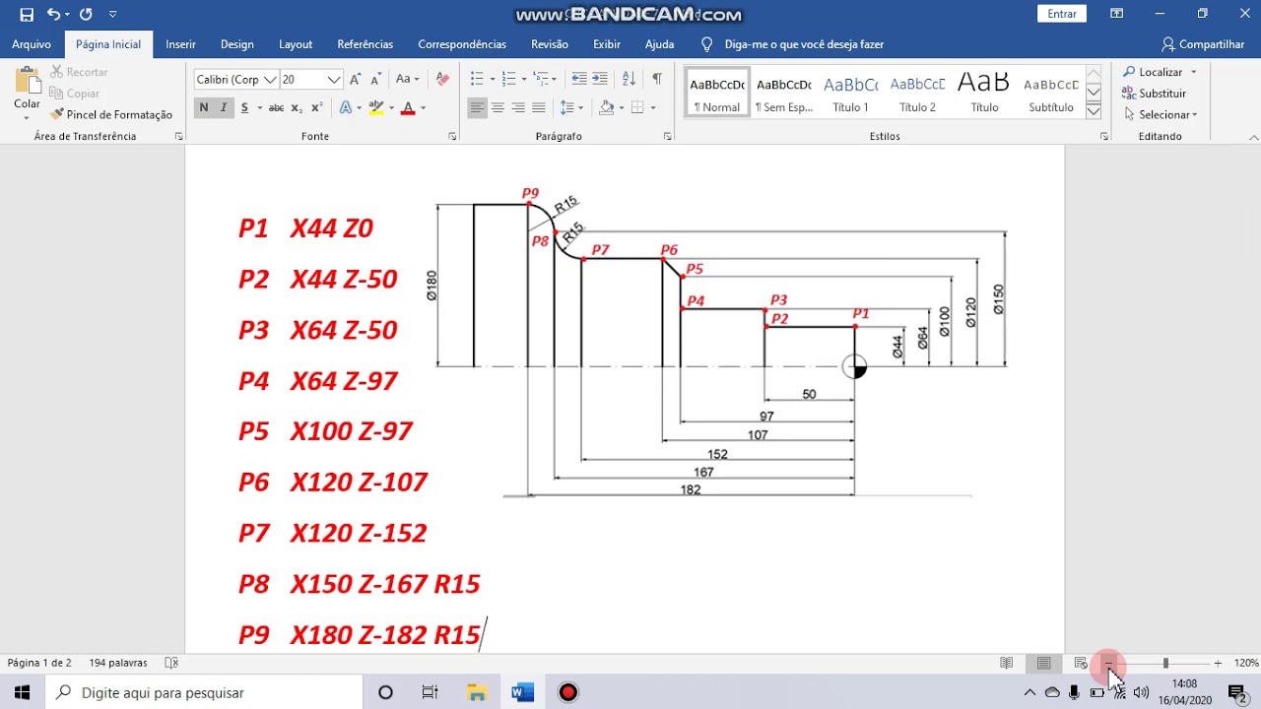The height and width of the screenshot is (709, 1261).
Task: Click the Localizar find button
Action: point(1160,72)
